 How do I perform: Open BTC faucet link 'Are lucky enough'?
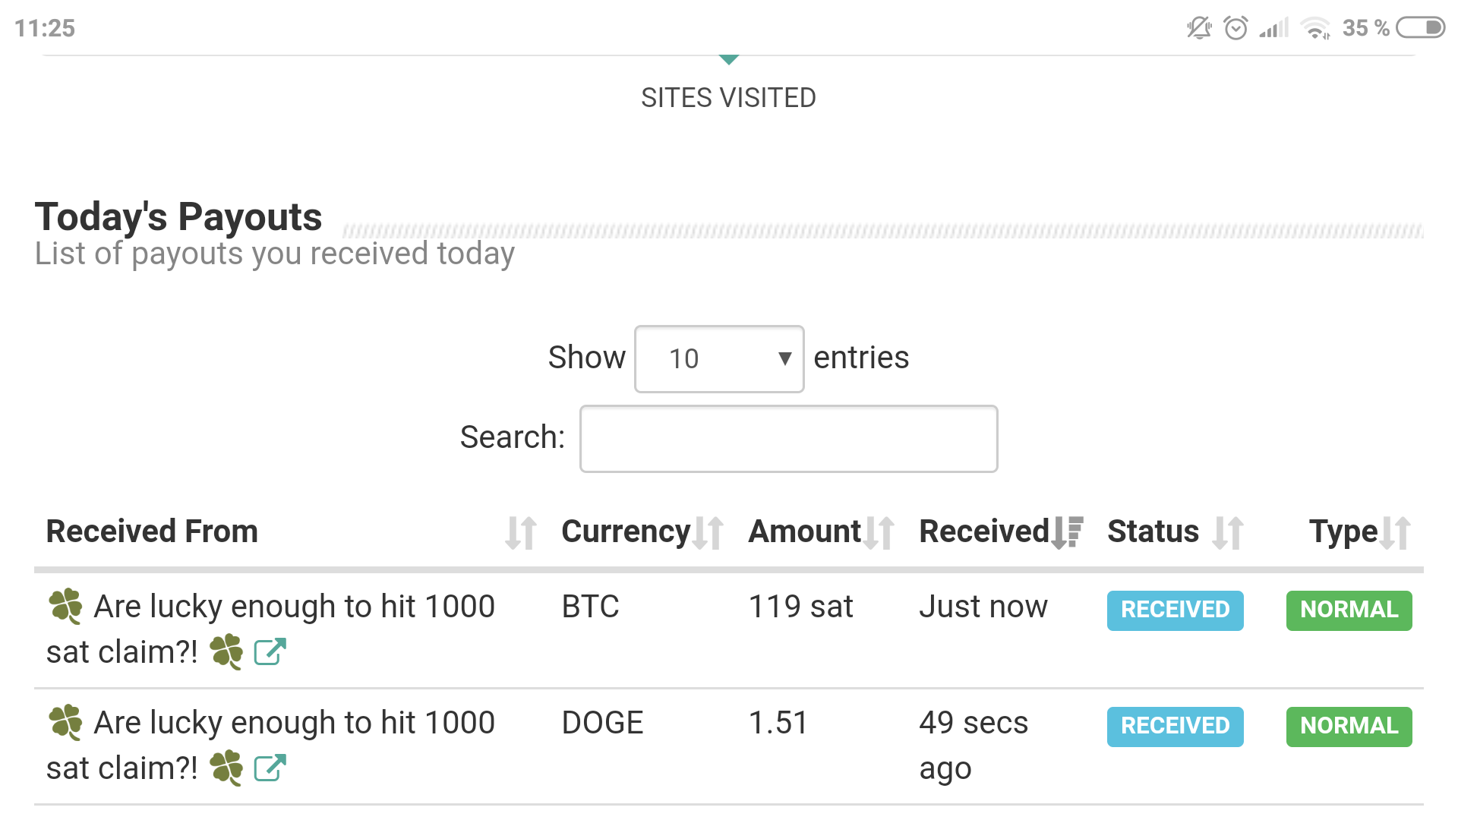(294, 607)
